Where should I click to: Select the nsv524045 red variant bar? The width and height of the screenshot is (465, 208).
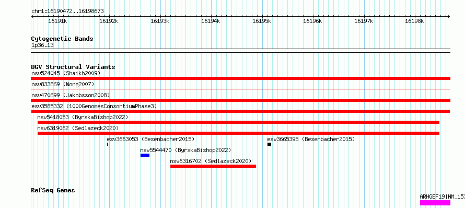coord(240,78)
